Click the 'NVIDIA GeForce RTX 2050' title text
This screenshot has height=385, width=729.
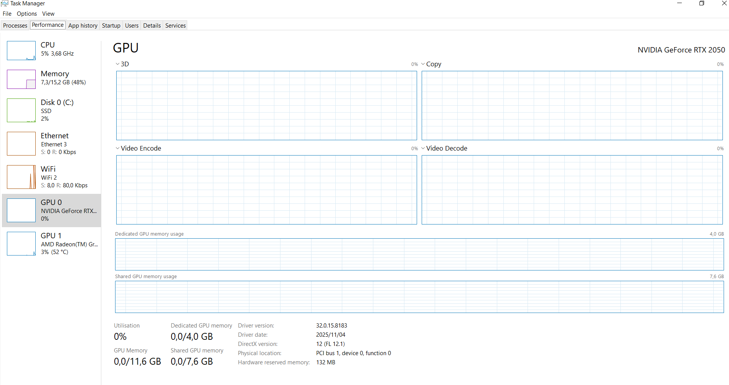(x=681, y=50)
